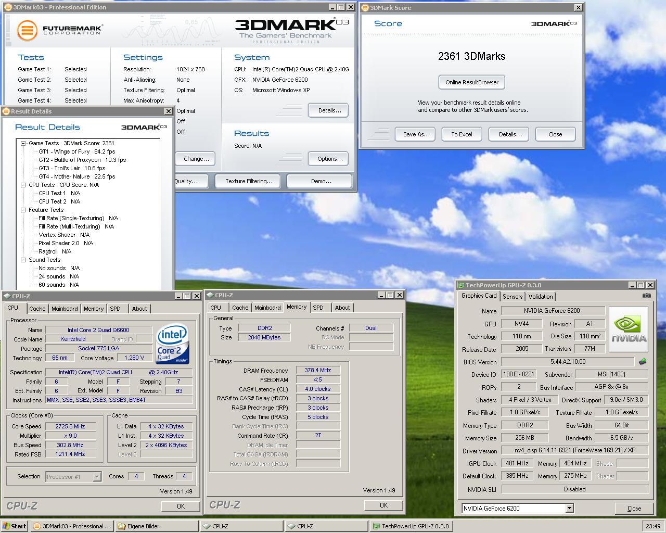Screen dimensions: 666x533
Task: Click the title bar icon of the CPU-Z Memory window
Action: point(210,295)
